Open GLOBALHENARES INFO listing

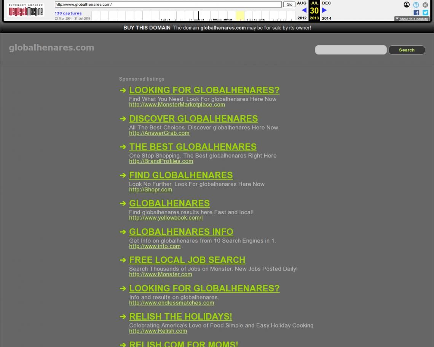181,232
